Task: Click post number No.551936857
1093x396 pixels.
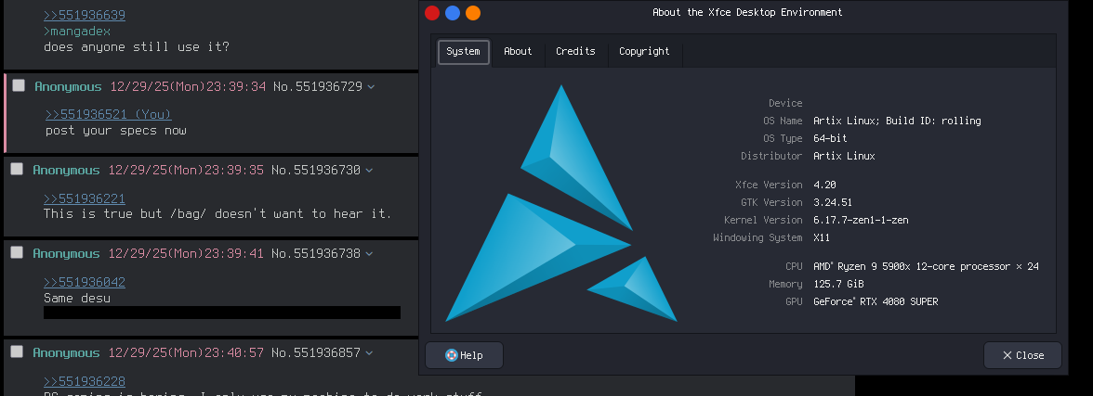Action: [x=316, y=353]
